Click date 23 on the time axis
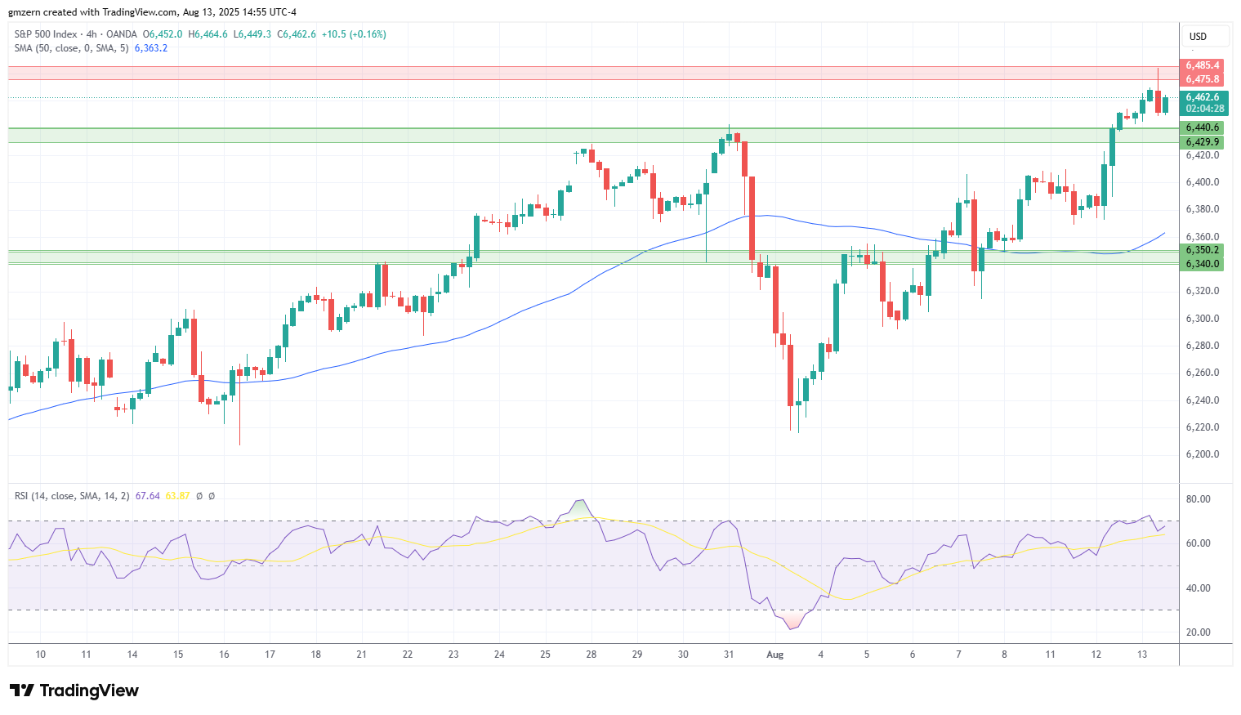The height and width of the screenshot is (715, 1241). click(453, 655)
